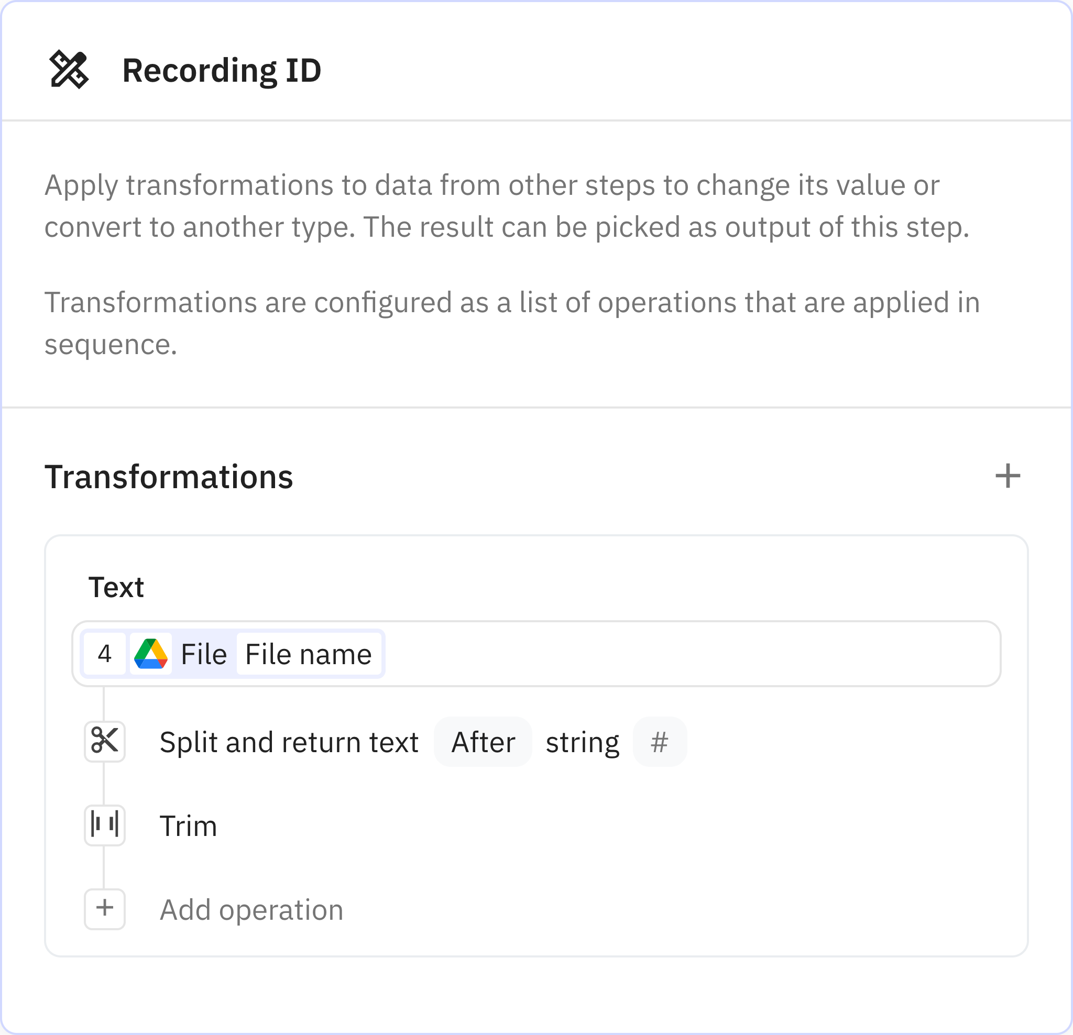
Task: Click the string type label
Action: [582, 742]
